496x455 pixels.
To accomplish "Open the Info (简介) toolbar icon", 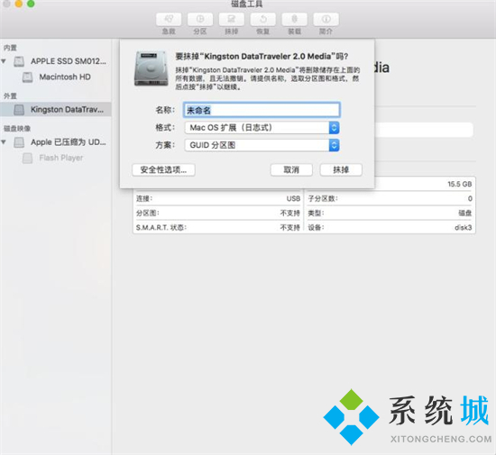I will (326, 20).
